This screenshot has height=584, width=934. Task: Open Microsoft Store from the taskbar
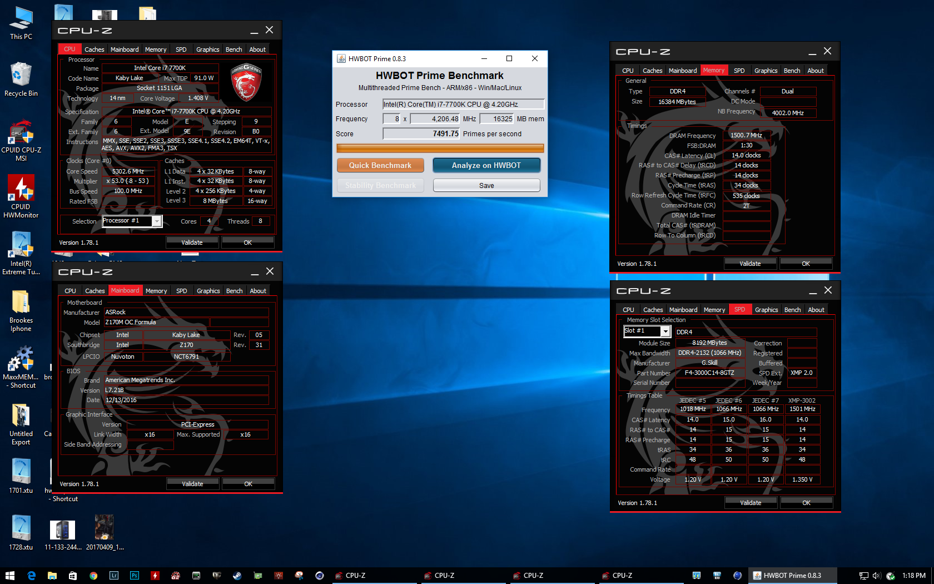coord(72,576)
